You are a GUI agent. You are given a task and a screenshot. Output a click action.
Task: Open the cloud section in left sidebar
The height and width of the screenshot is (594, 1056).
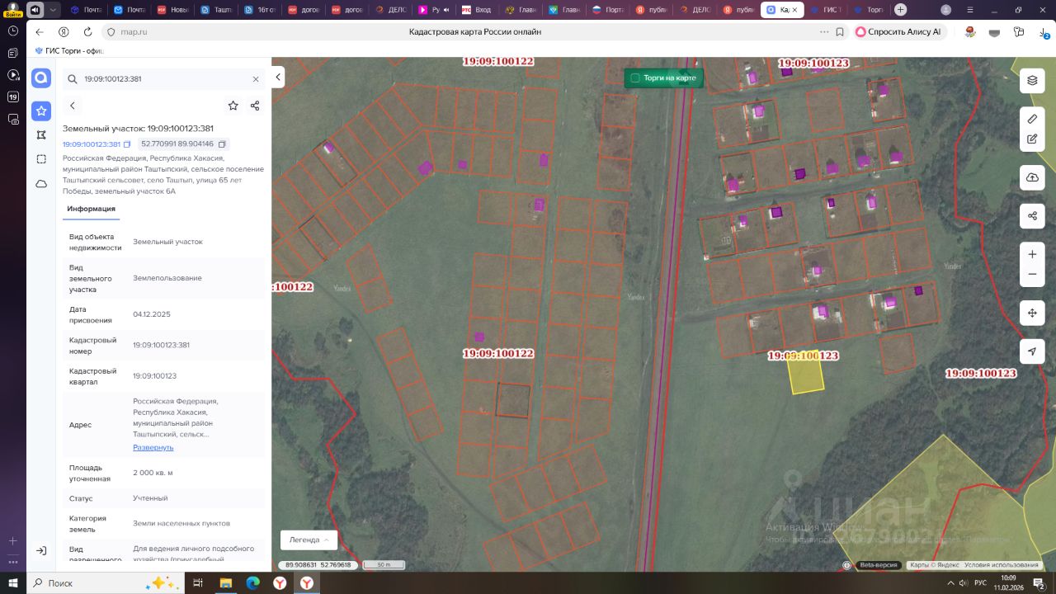(41, 184)
